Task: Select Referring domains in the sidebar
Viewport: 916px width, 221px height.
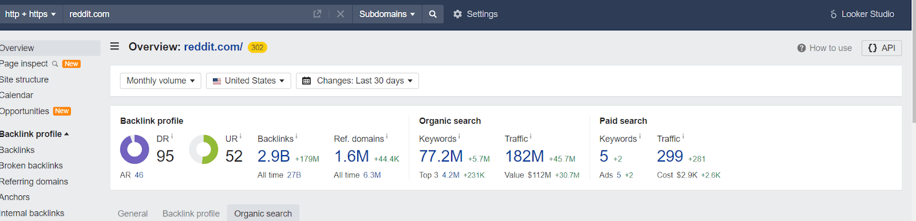Action: click(x=34, y=181)
